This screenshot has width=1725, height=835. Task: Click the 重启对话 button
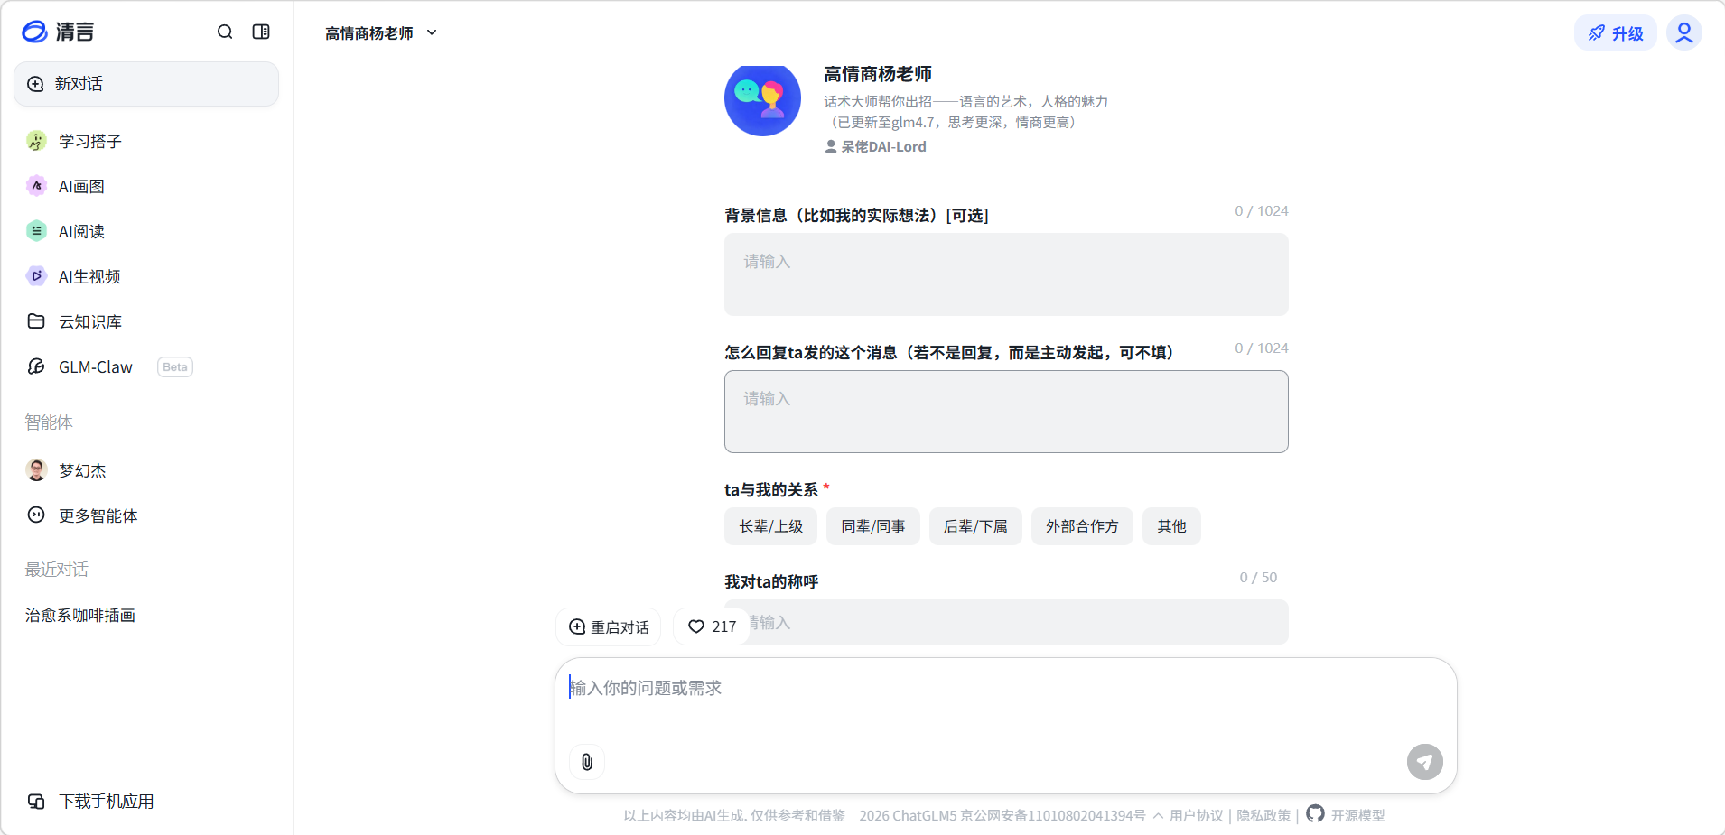(609, 626)
